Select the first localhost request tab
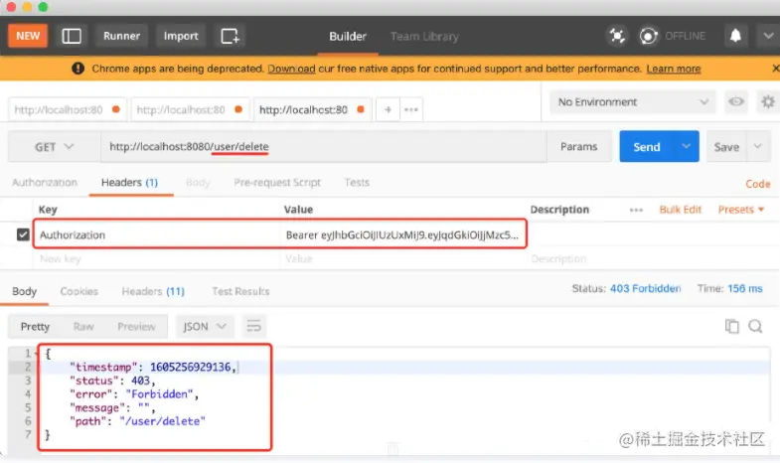Screen dimensions: 780x463 click(68, 109)
